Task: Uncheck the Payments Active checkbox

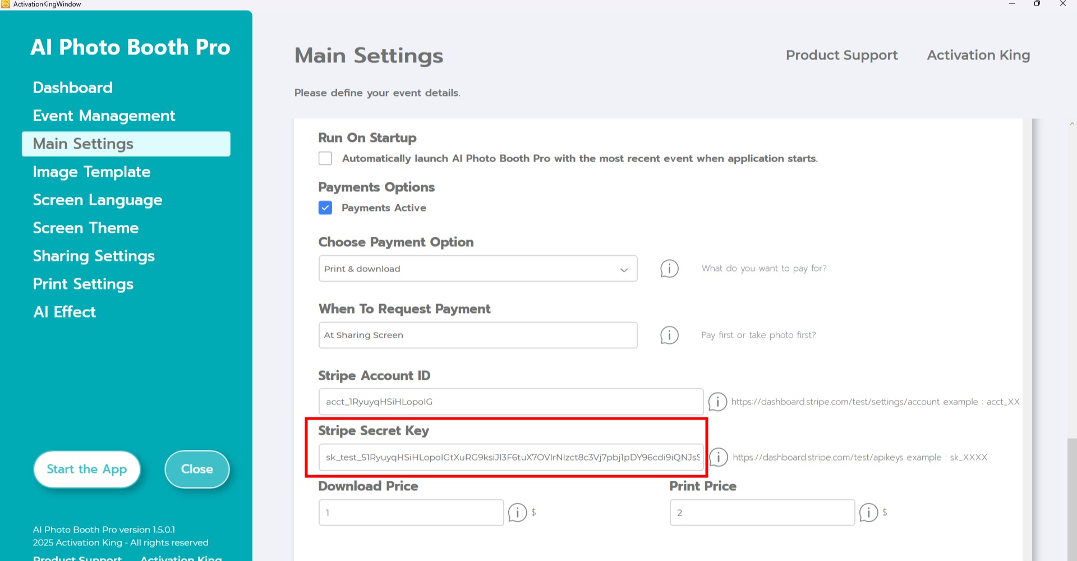Action: [325, 208]
